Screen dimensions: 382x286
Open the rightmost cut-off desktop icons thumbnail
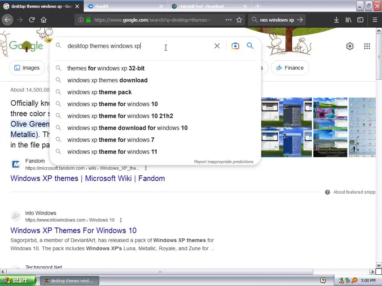pos(362,127)
